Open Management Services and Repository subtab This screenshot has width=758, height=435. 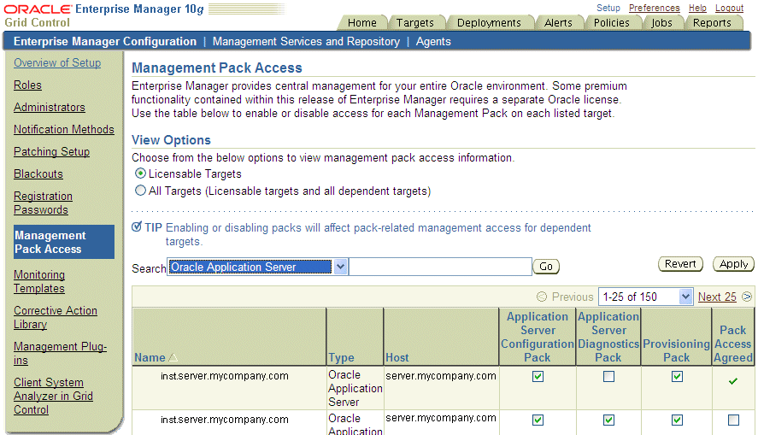click(306, 42)
